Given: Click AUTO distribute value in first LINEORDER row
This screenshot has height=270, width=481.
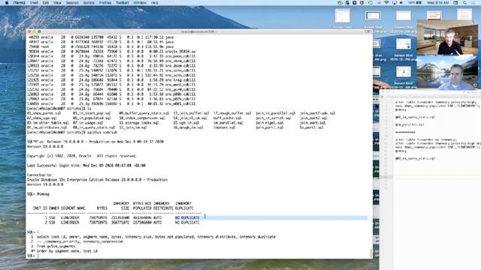Looking at the screenshot, I should point(157,217).
